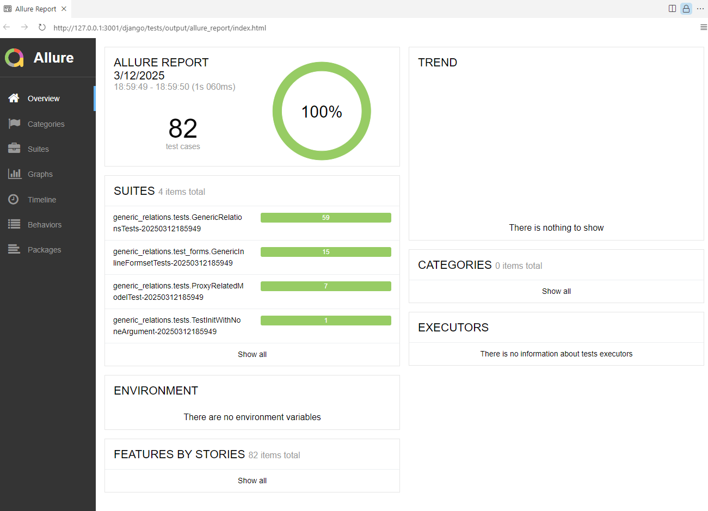Click the CATEGORIES widget heading

[455, 265]
